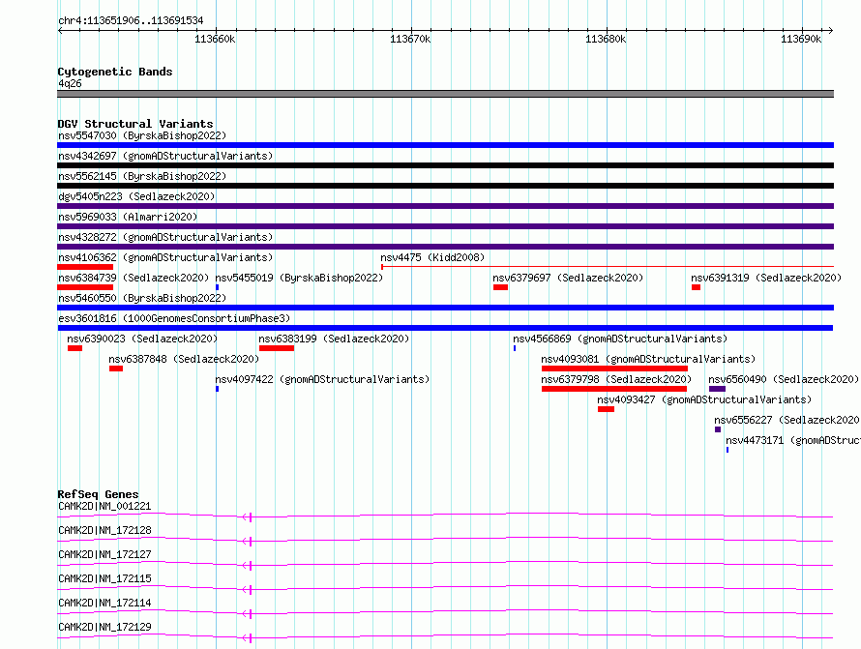Viewport: 861px width, 649px height.
Task: Click the gray 4q26 cytogenetic band bar
Action: pyautogui.click(x=445, y=94)
